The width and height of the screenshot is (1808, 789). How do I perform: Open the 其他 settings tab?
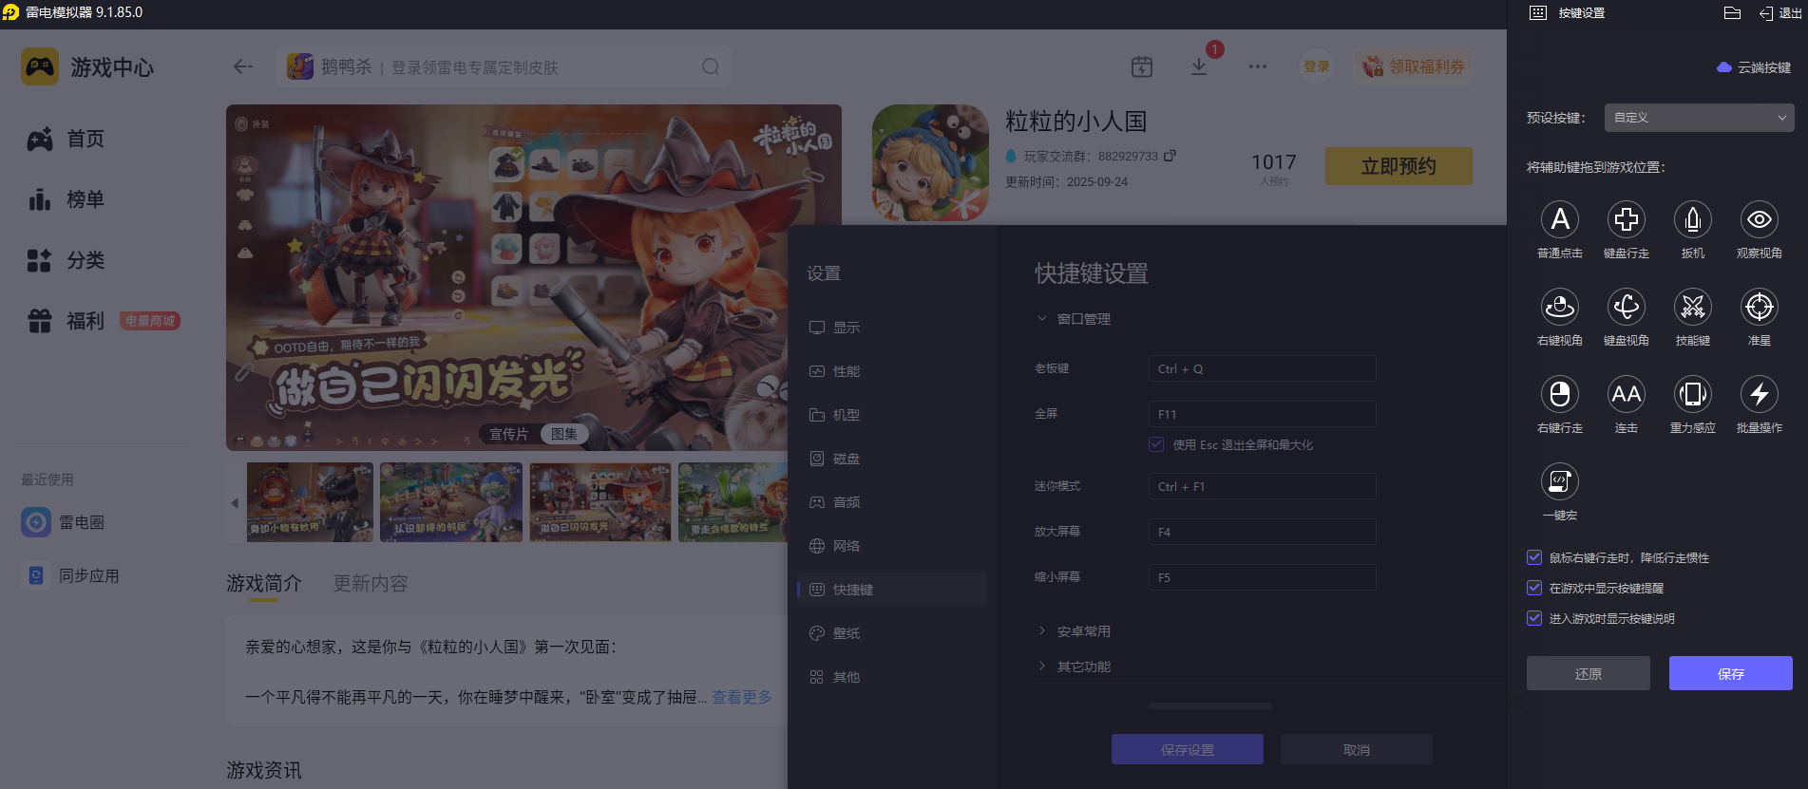pyautogui.click(x=892, y=677)
